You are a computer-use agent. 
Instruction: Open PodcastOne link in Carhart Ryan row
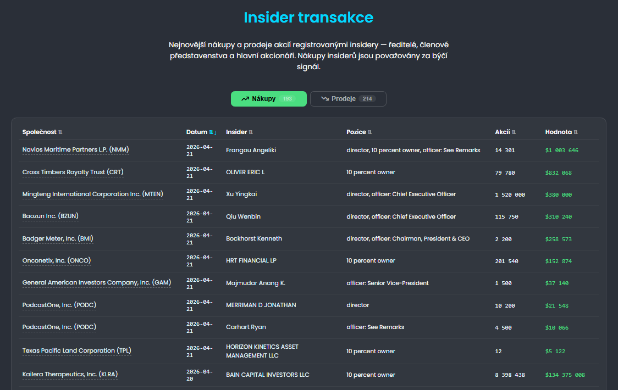pyautogui.click(x=59, y=327)
